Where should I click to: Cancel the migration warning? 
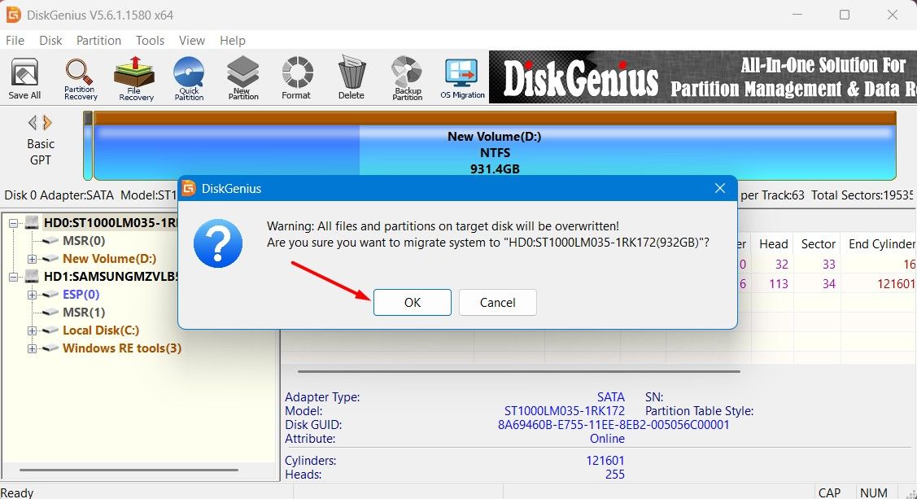point(498,303)
